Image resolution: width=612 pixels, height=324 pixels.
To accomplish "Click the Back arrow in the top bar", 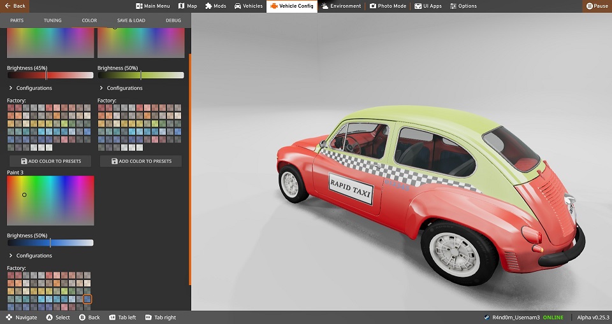I will [7, 6].
